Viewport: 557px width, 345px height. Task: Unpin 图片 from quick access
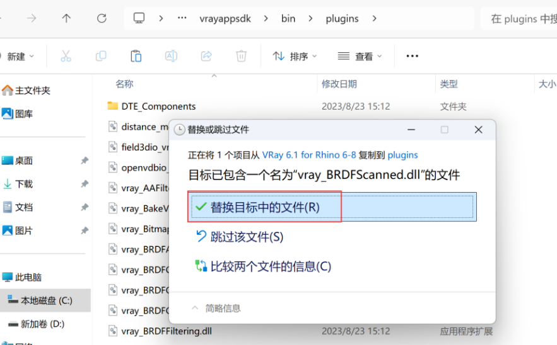[x=84, y=231]
